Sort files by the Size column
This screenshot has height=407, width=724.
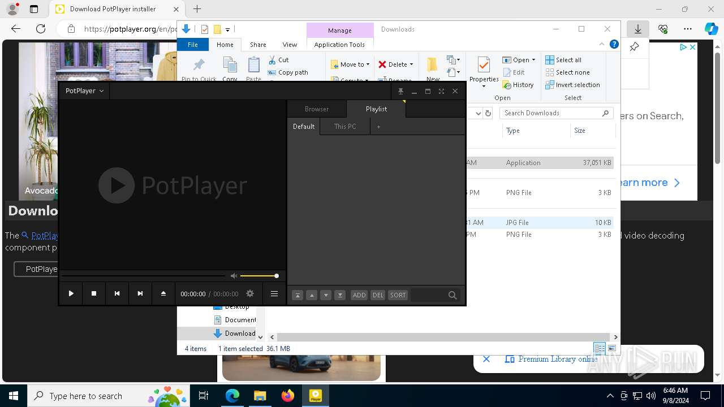click(592, 131)
